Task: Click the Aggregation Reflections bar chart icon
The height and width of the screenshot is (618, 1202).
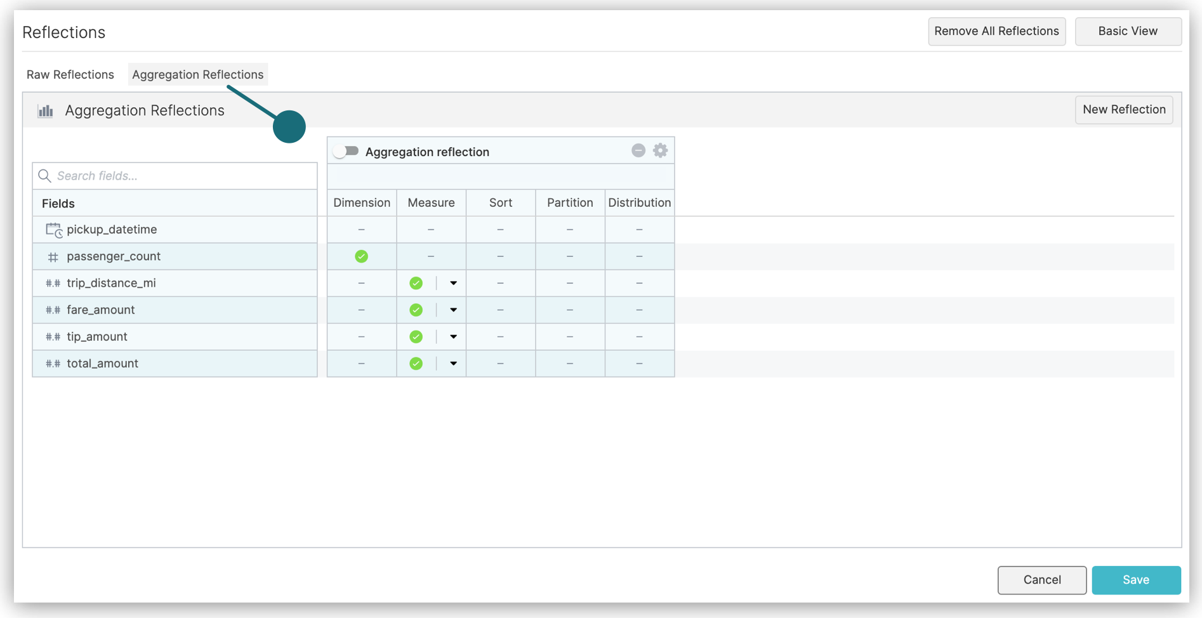Action: [x=46, y=111]
